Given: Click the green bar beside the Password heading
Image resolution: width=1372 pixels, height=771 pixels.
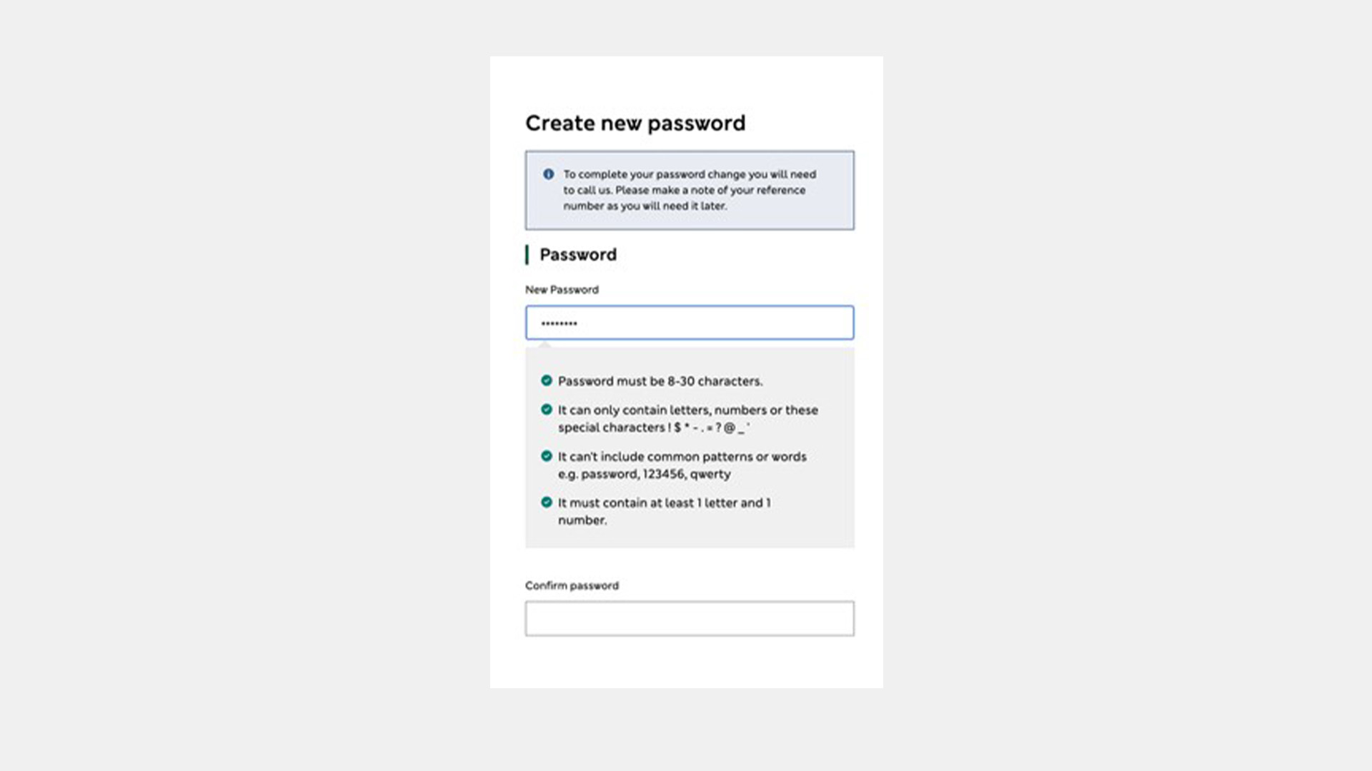Looking at the screenshot, I should click(527, 254).
